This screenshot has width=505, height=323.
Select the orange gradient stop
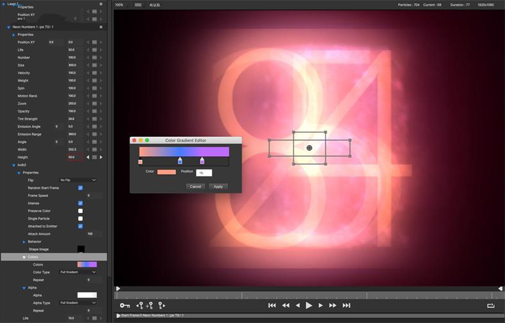(140, 162)
